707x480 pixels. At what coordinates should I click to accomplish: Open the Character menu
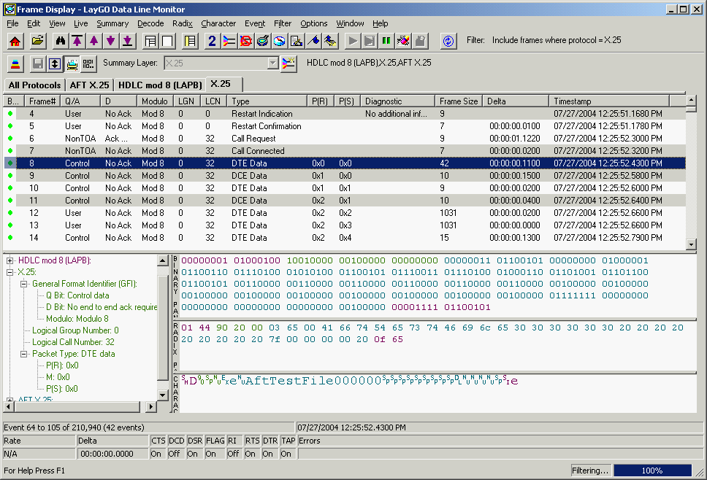point(218,23)
